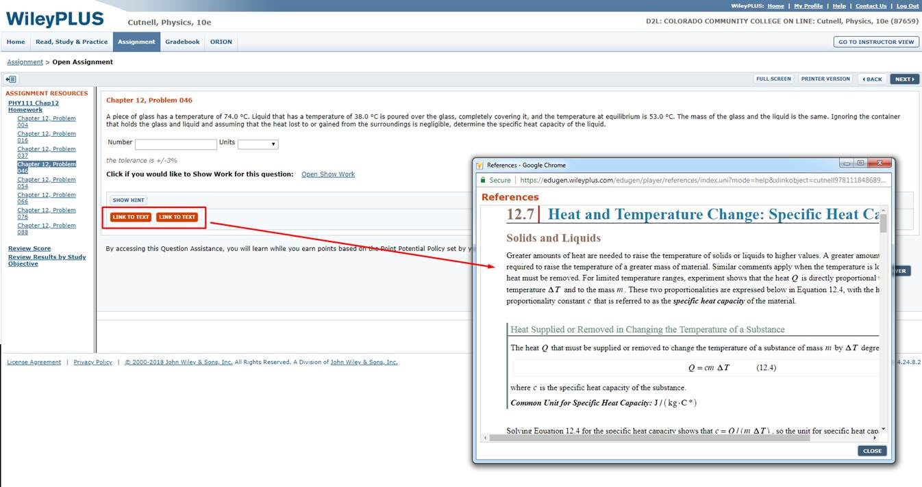Screen dimensions: 922x487
Task: Click the WileyPLUS Home link in top bar
Action: 775,6
